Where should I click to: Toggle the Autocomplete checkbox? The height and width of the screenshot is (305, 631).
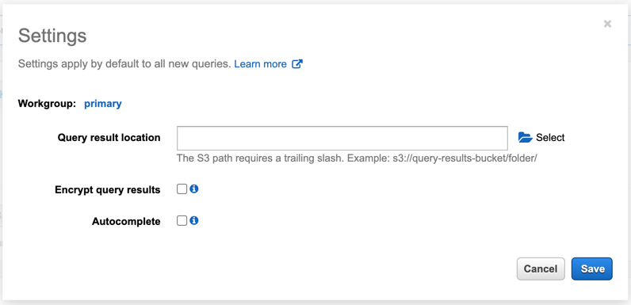pyautogui.click(x=182, y=221)
